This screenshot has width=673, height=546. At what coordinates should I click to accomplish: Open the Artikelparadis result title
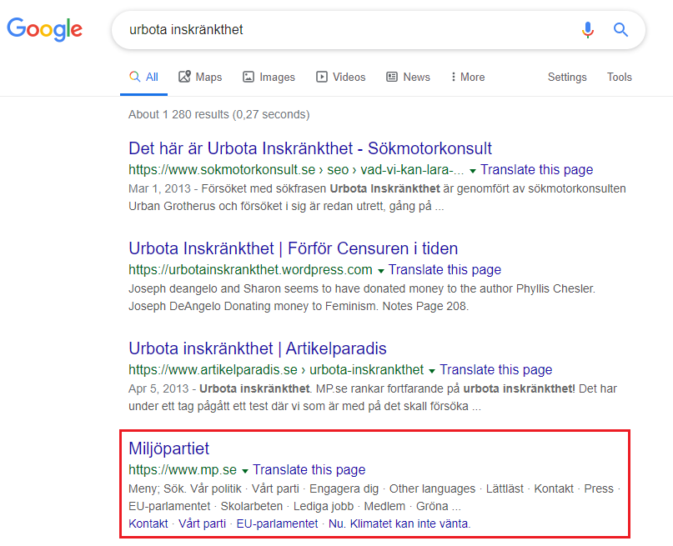tap(258, 348)
